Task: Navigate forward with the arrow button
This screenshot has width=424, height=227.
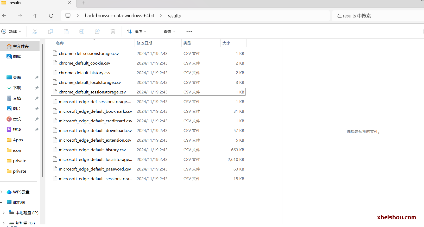Action: (x=20, y=16)
